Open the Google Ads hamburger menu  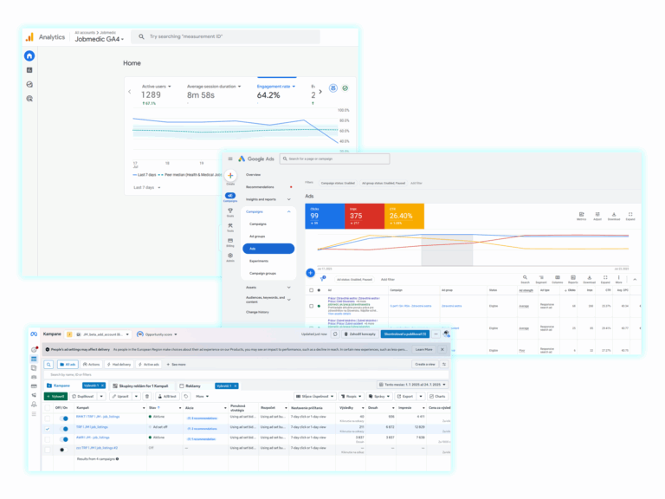click(x=230, y=159)
